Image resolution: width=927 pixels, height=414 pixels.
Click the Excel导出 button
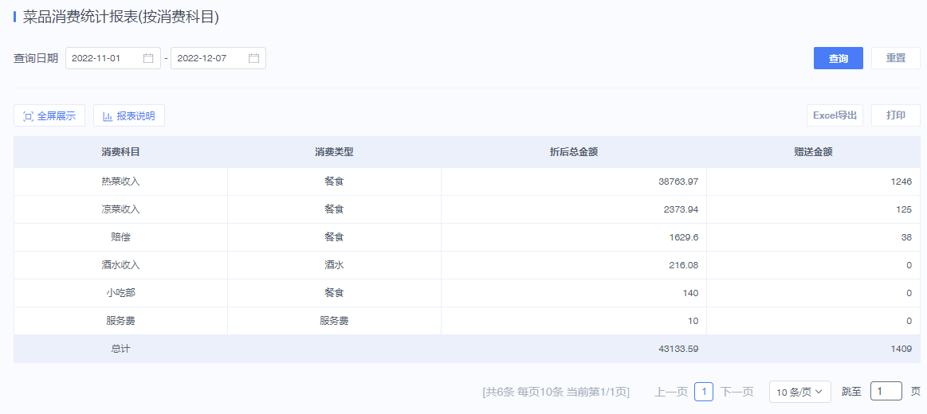(x=835, y=115)
